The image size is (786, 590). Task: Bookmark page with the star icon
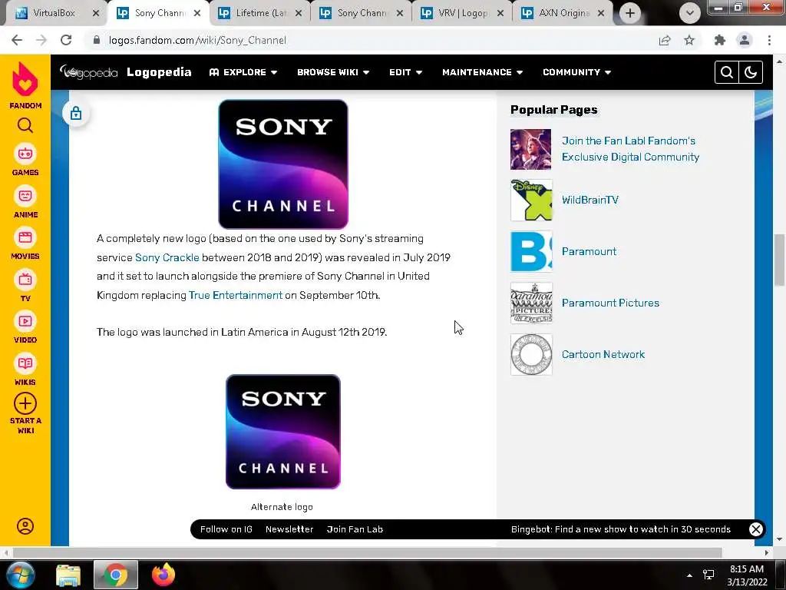pos(689,40)
